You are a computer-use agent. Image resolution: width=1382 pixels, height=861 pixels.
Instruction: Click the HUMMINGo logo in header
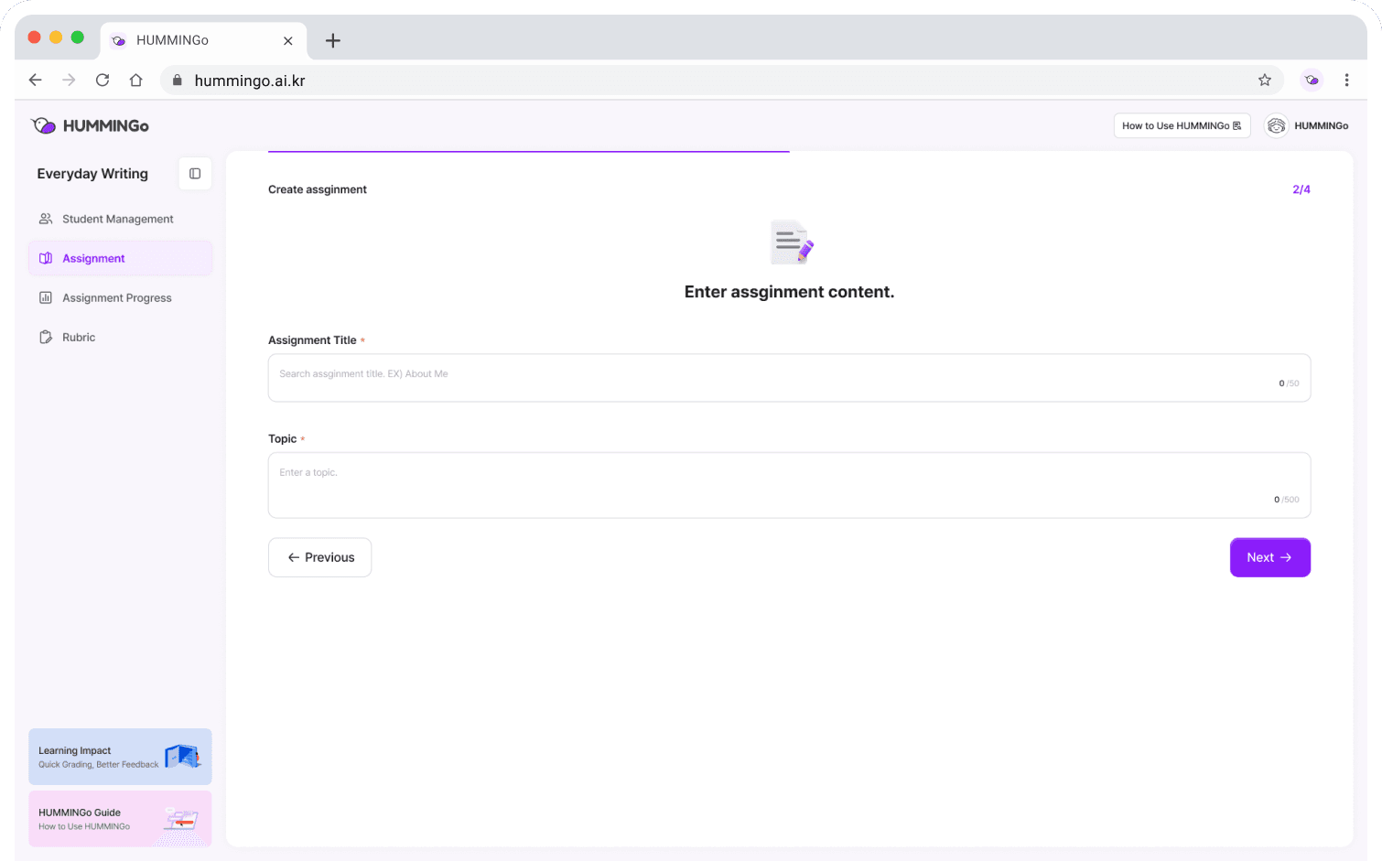[x=90, y=125]
